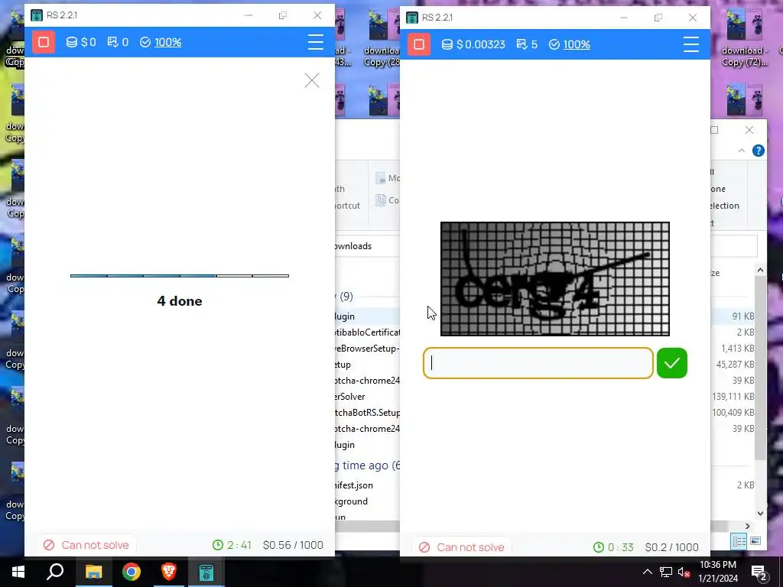Open 100% accuracy link in right window

click(577, 44)
